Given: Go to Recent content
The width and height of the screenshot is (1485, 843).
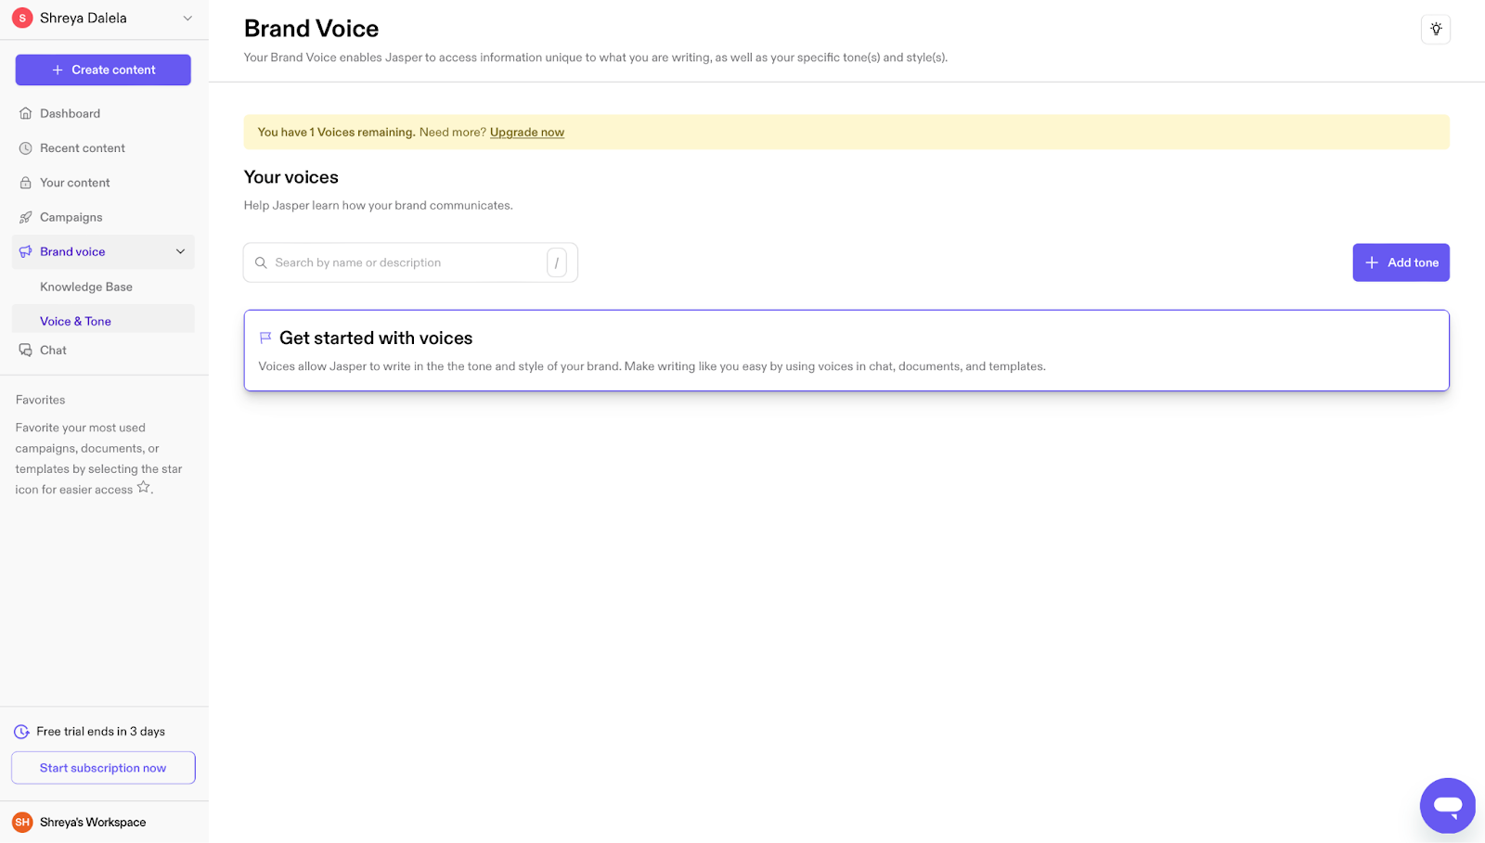Looking at the screenshot, I should (103, 148).
